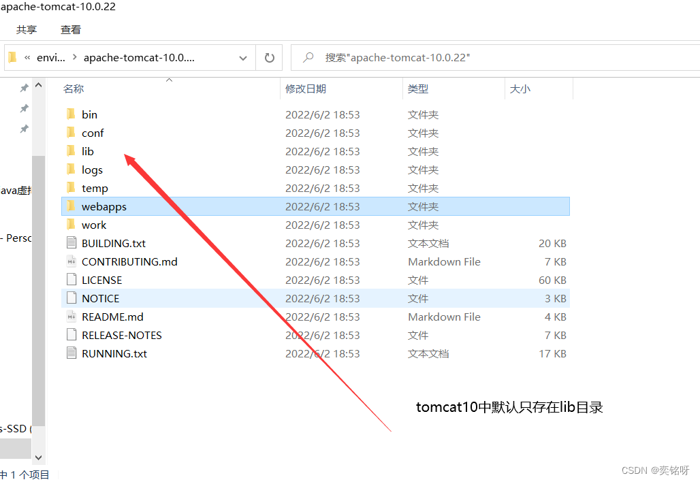Click the search magnifier icon
The image size is (700, 482).
tap(308, 58)
